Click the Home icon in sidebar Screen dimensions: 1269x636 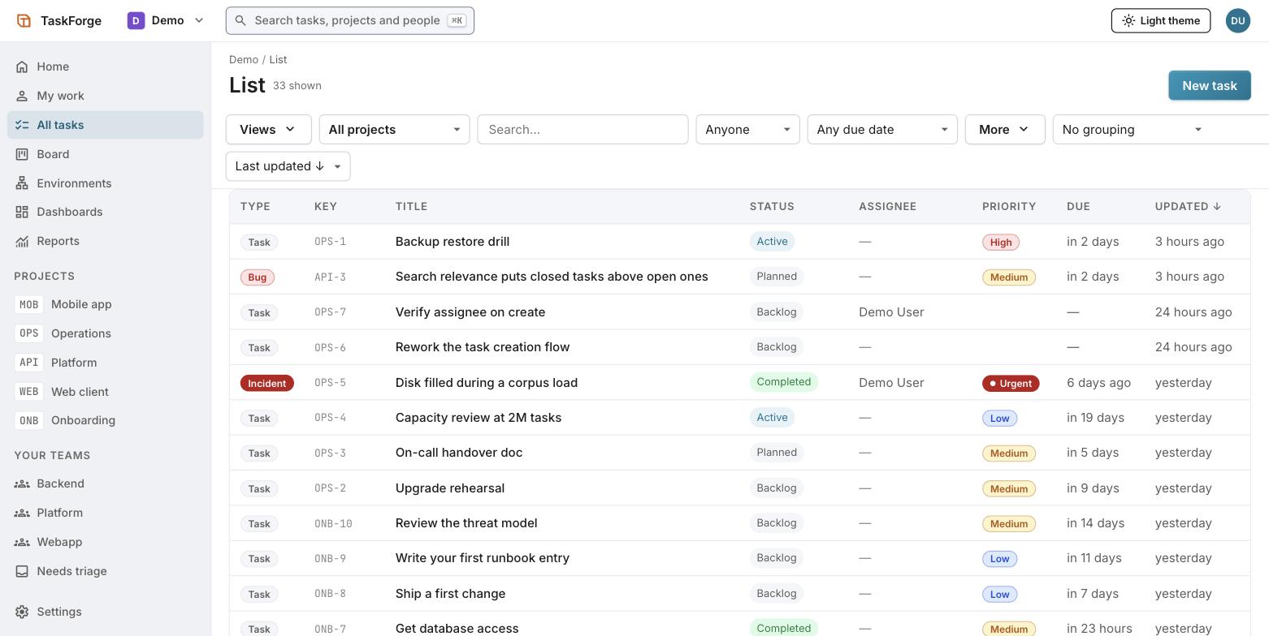pos(22,67)
